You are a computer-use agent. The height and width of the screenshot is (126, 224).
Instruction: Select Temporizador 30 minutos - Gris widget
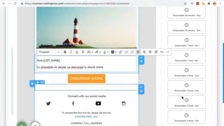(x=187, y=27)
